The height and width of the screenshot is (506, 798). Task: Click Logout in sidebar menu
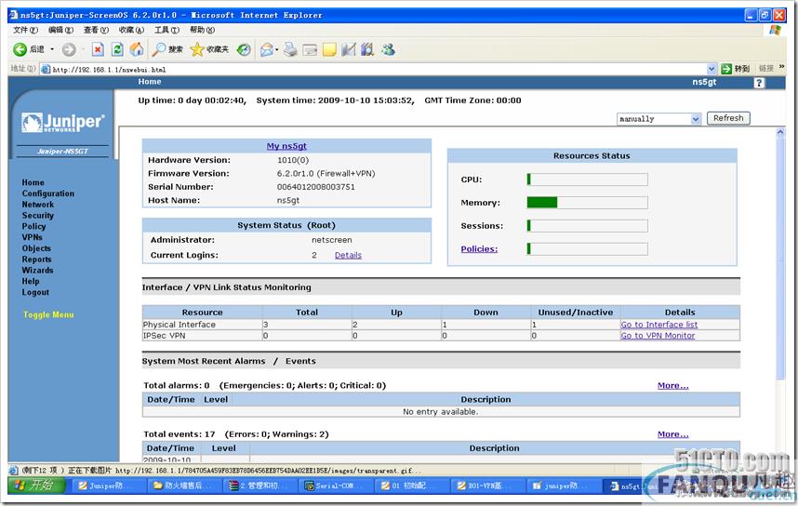click(35, 292)
